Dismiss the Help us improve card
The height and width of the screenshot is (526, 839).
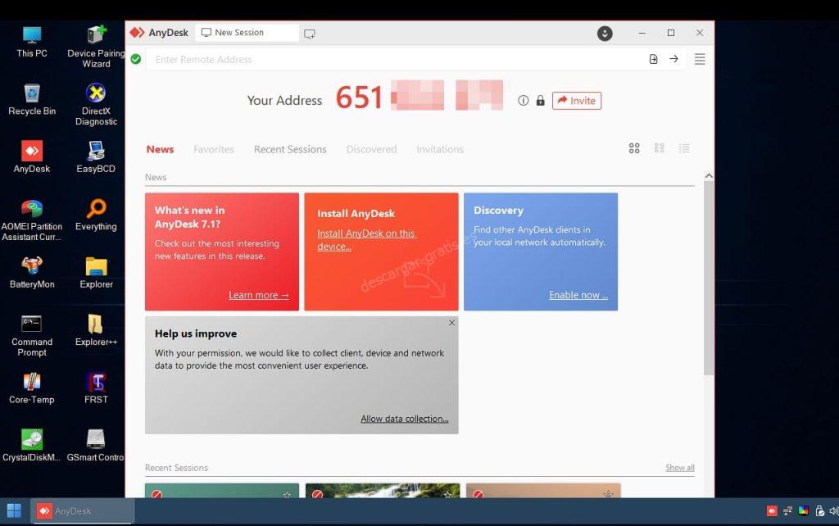(x=451, y=323)
